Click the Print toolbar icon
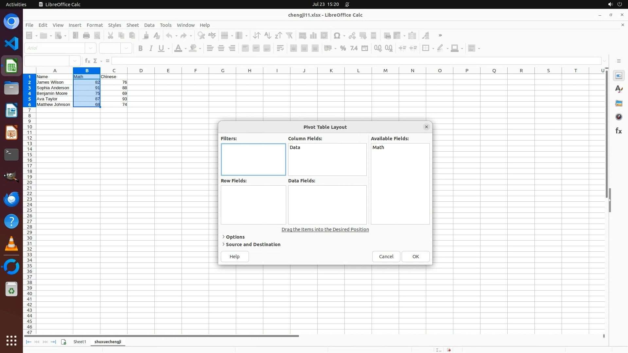Viewport: 628px width, 353px height. click(86, 36)
